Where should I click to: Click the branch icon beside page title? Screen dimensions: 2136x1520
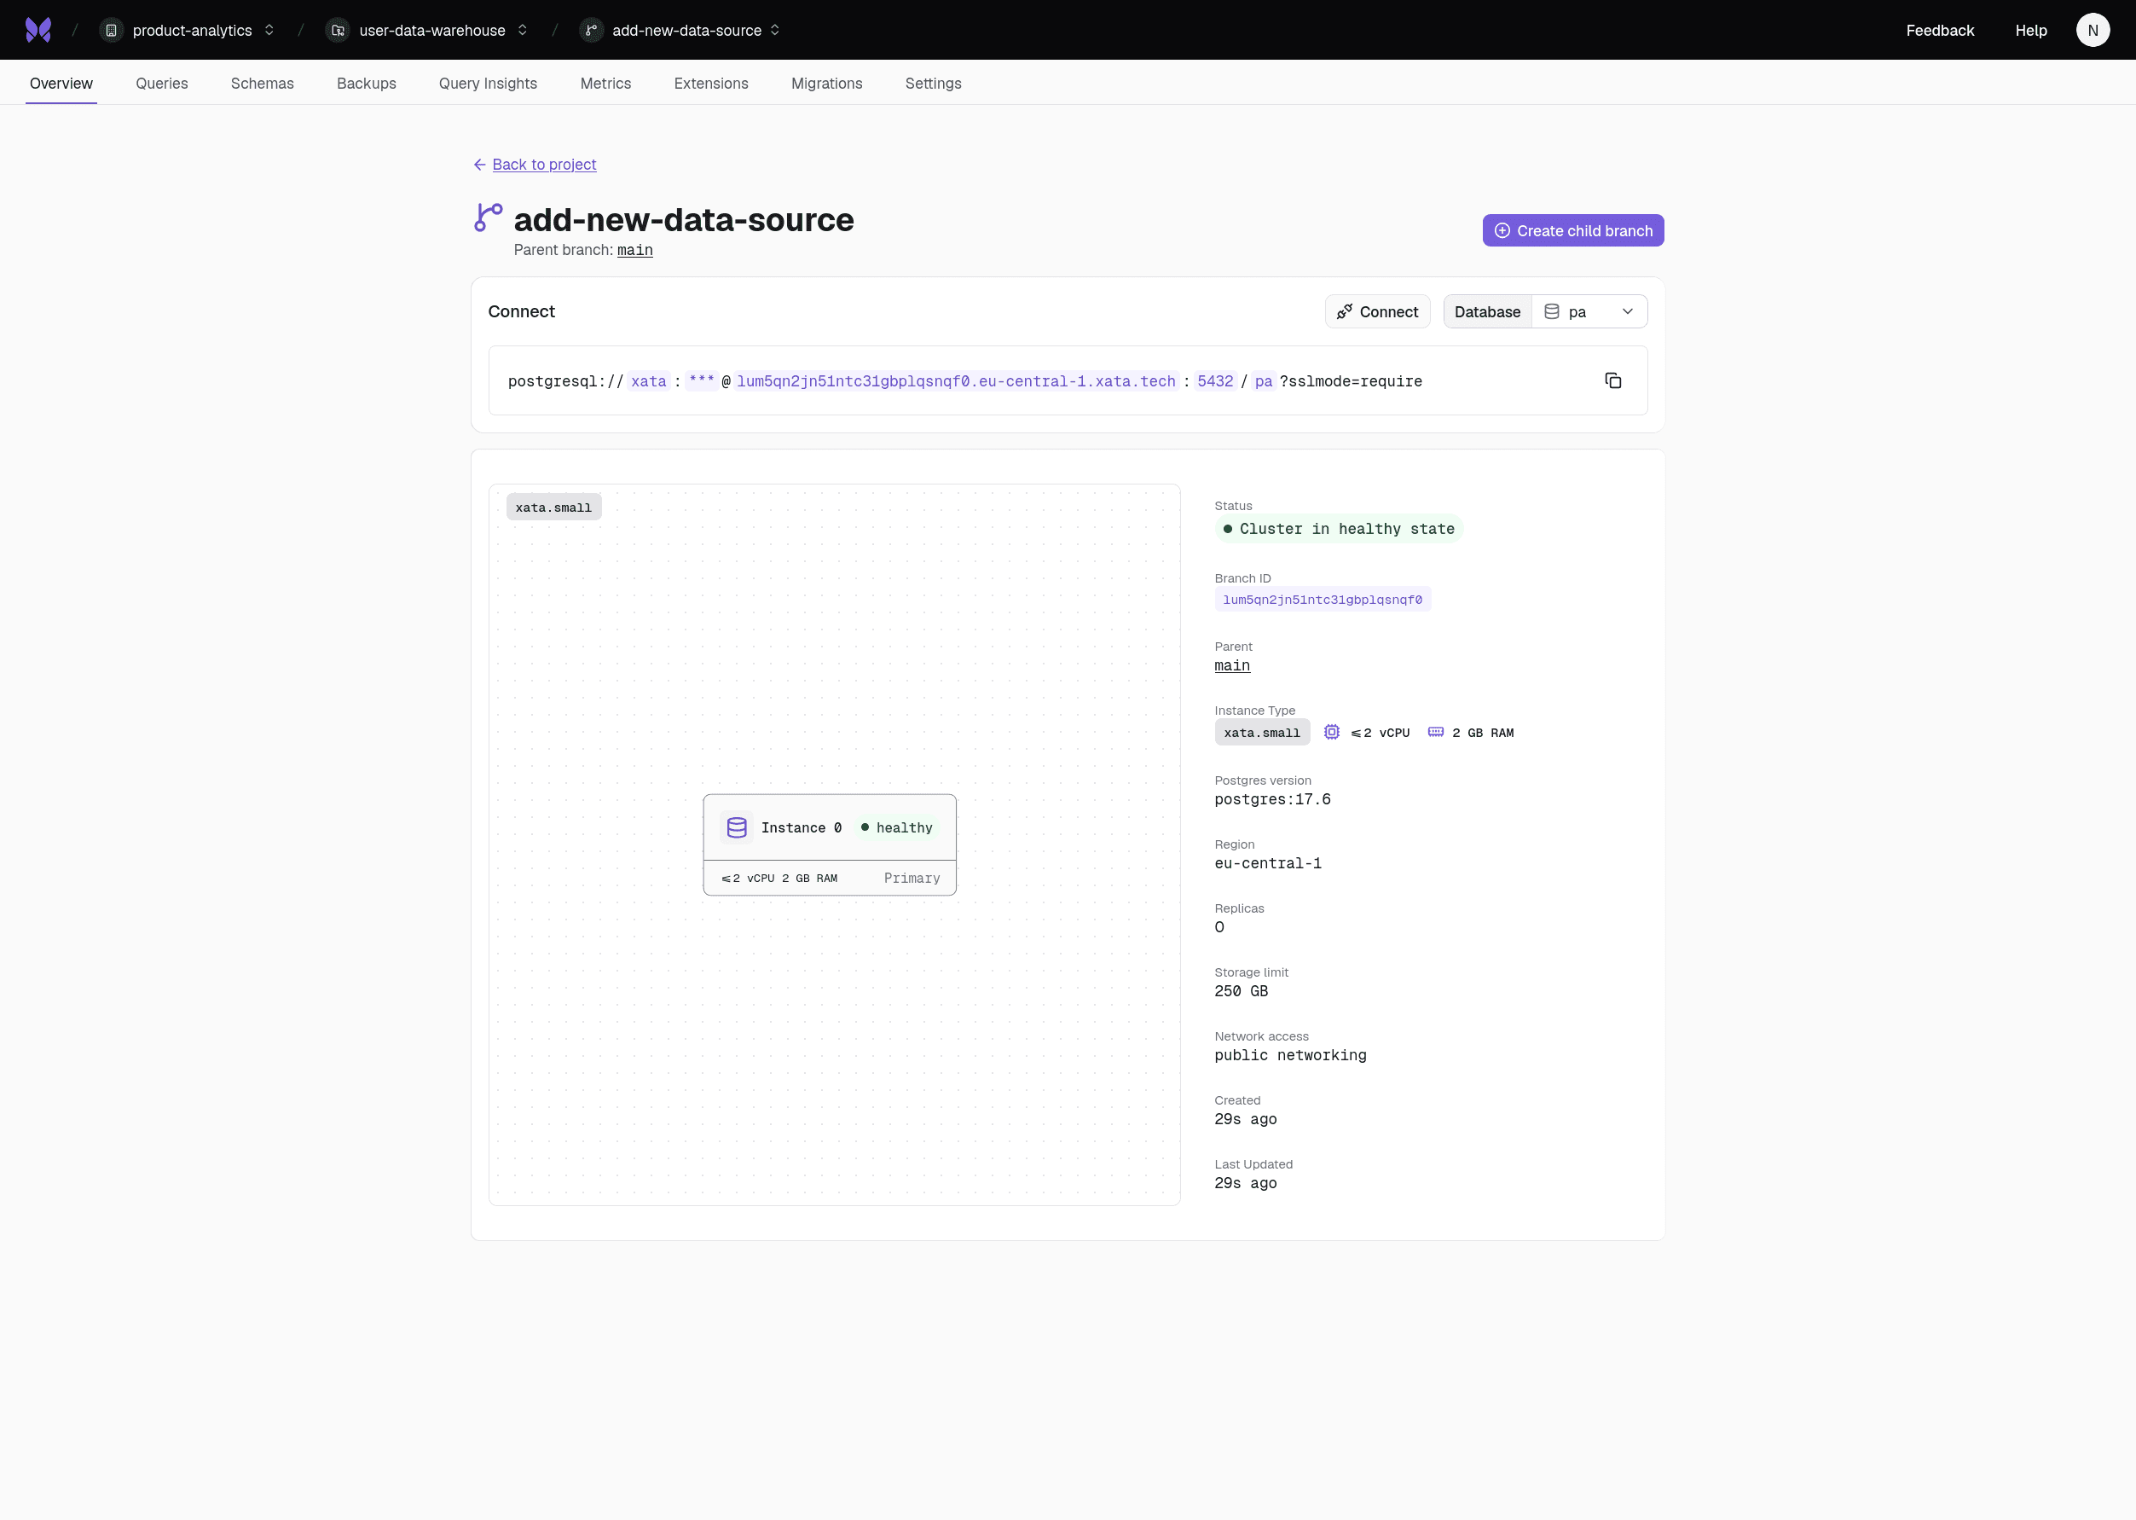tap(489, 218)
